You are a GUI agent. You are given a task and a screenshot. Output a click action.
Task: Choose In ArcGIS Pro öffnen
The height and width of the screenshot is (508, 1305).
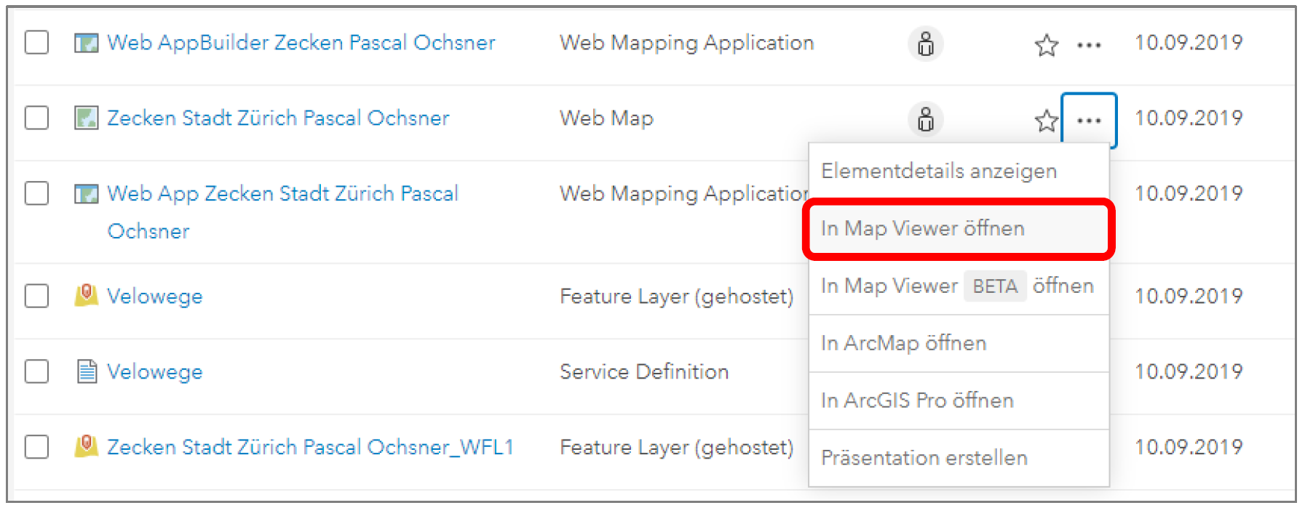917,400
